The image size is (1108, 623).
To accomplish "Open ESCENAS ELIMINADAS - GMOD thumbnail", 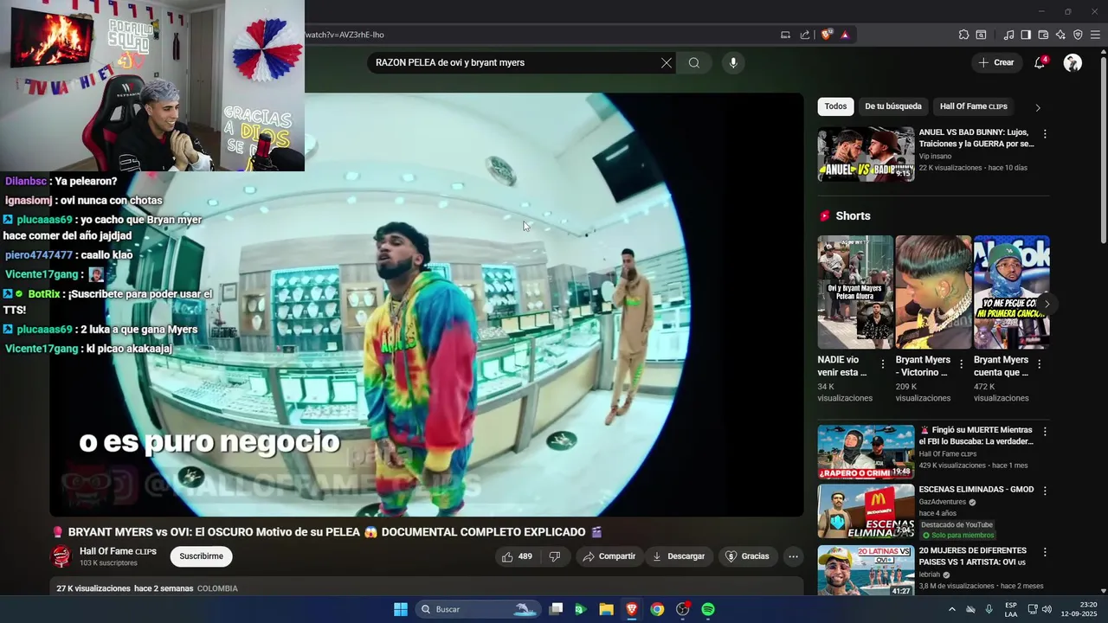I will (x=866, y=511).
